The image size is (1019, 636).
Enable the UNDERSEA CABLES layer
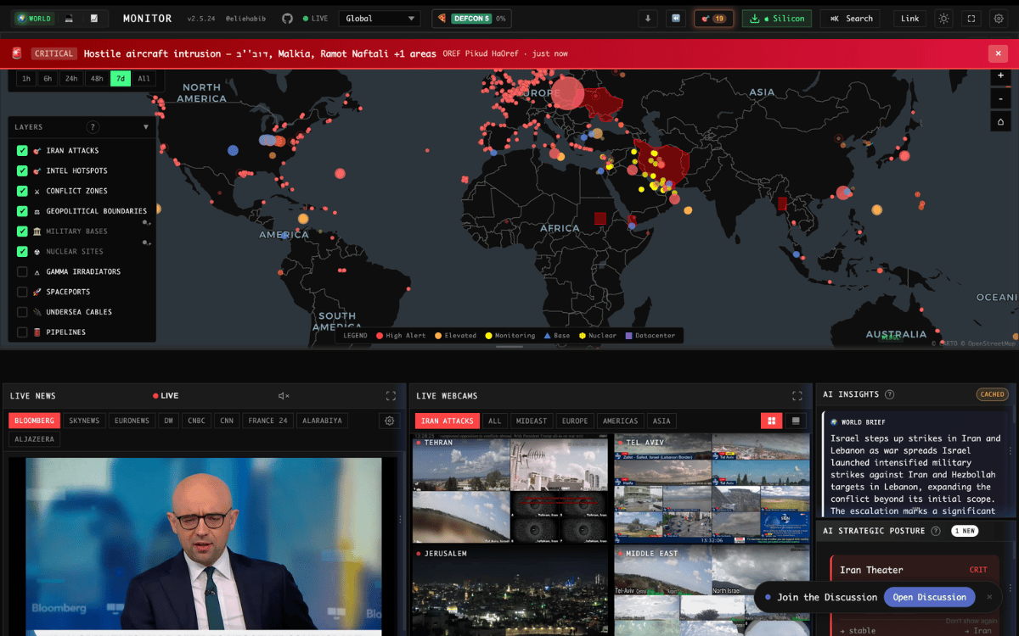pos(23,312)
